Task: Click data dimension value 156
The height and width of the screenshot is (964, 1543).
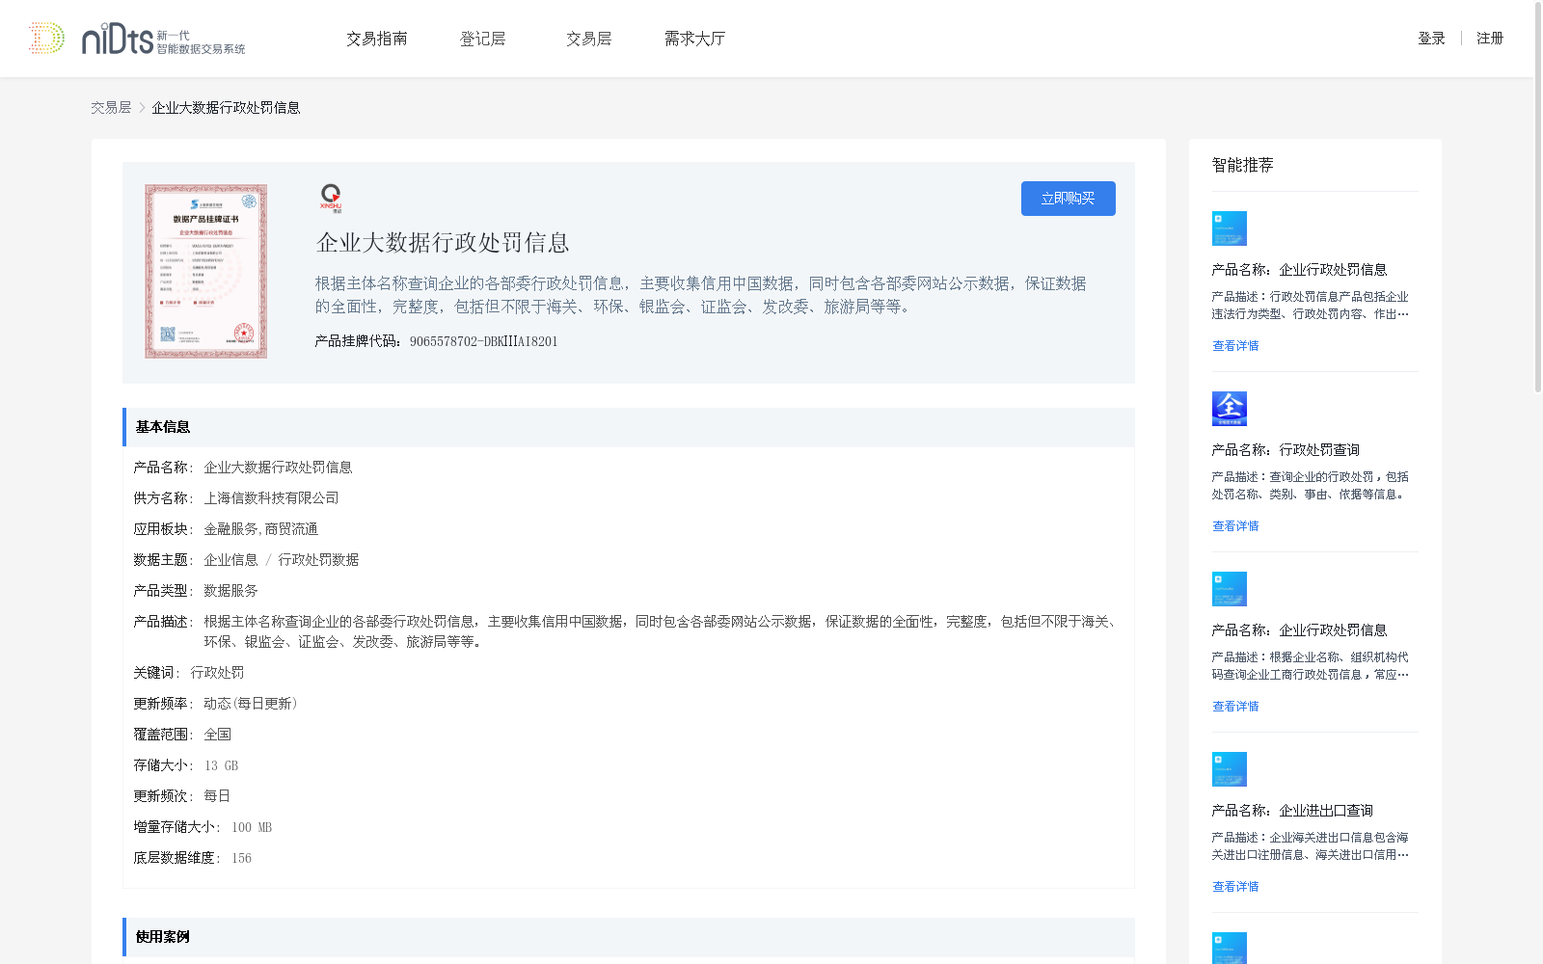Action: (241, 858)
